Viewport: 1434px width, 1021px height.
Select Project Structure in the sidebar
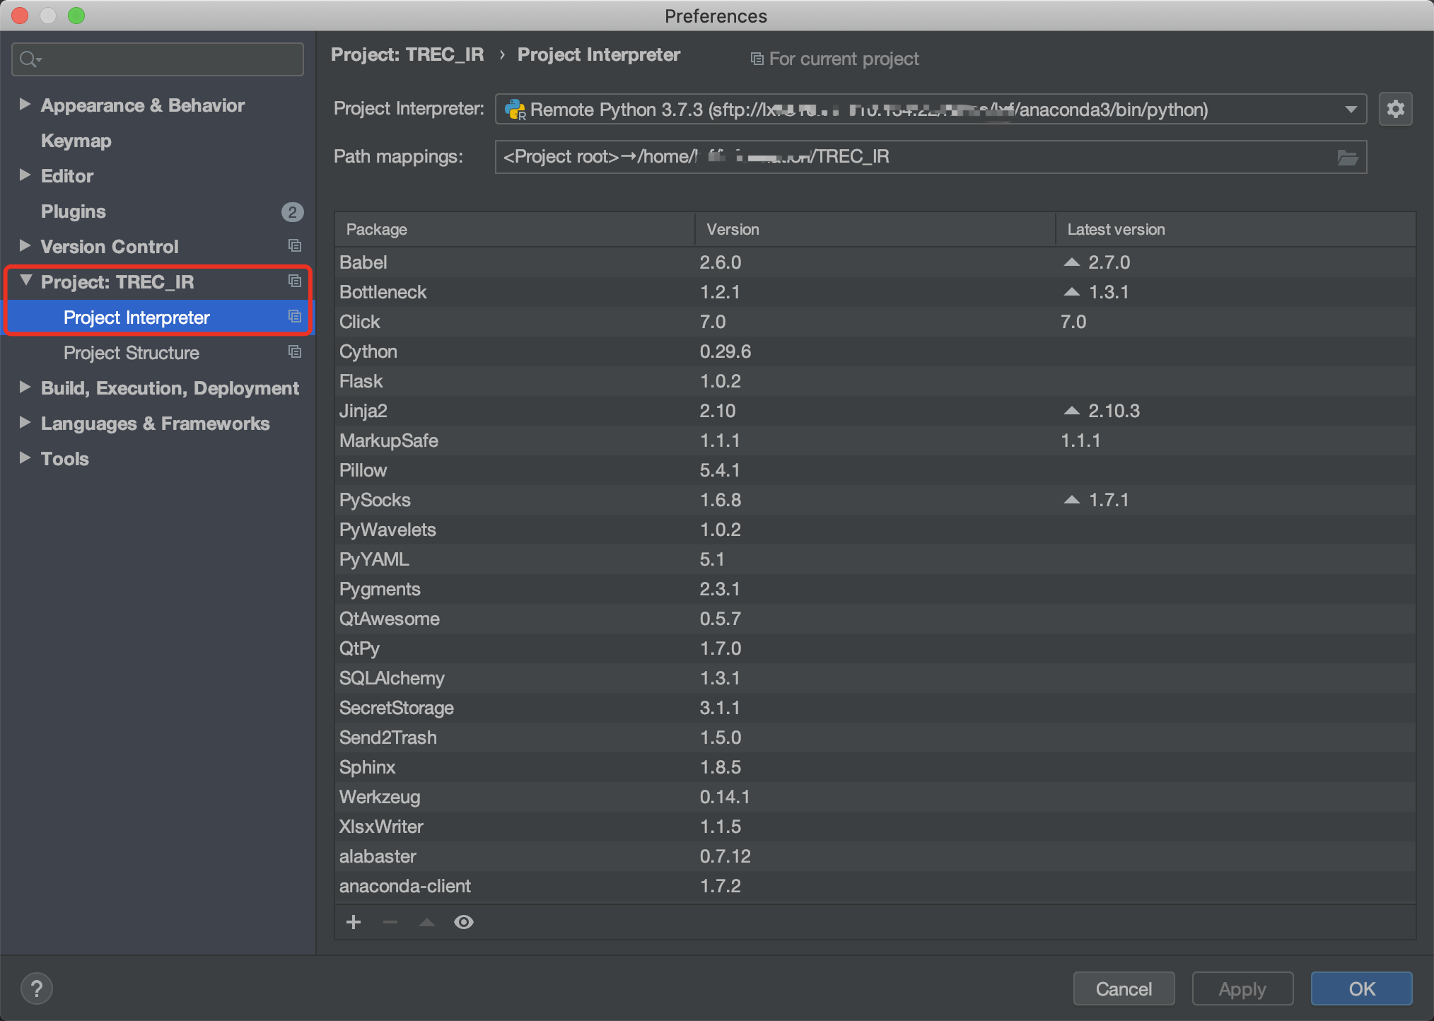click(131, 352)
